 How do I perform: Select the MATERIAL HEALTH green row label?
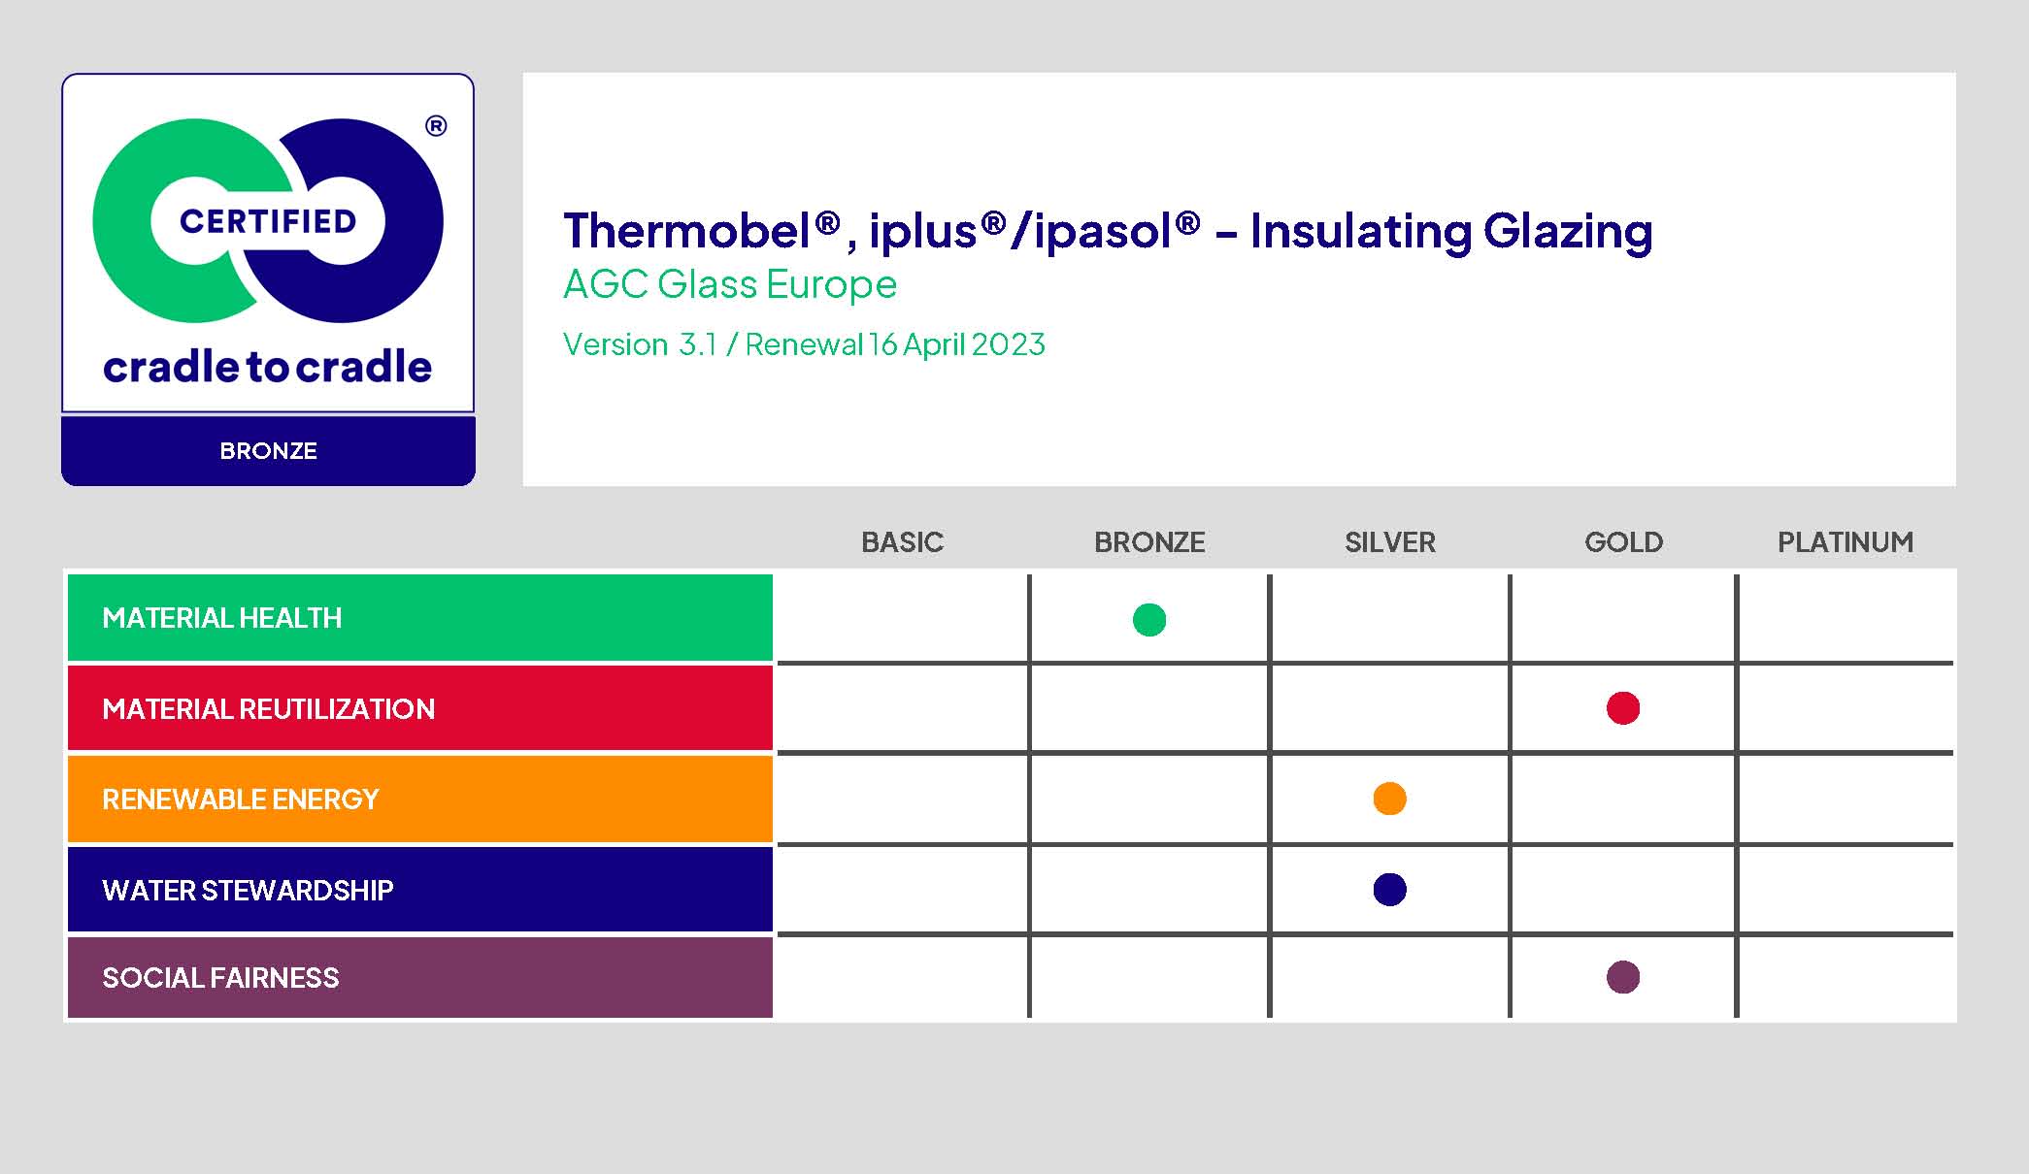pyautogui.click(x=222, y=618)
